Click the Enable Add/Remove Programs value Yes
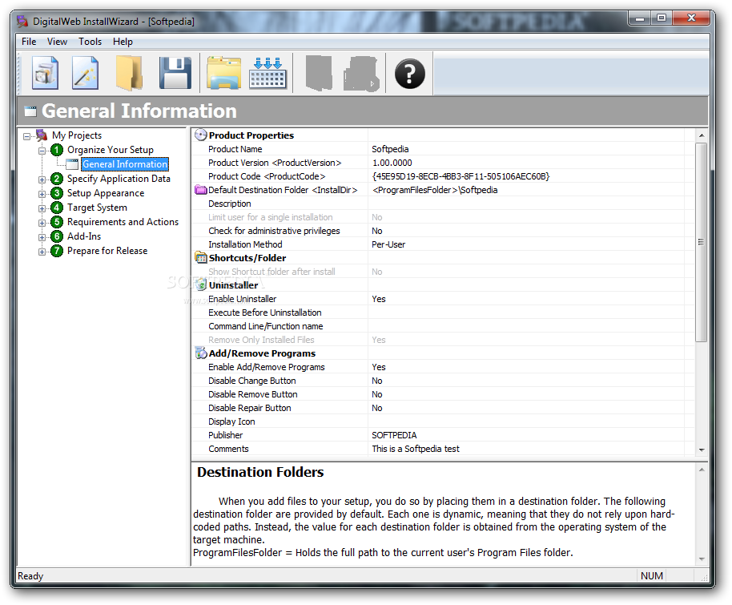 click(379, 367)
